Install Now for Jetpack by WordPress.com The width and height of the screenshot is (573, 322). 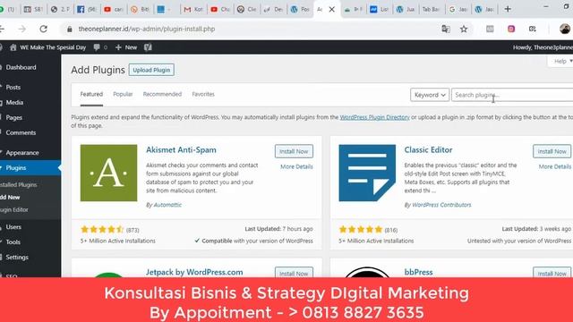pos(294,272)
